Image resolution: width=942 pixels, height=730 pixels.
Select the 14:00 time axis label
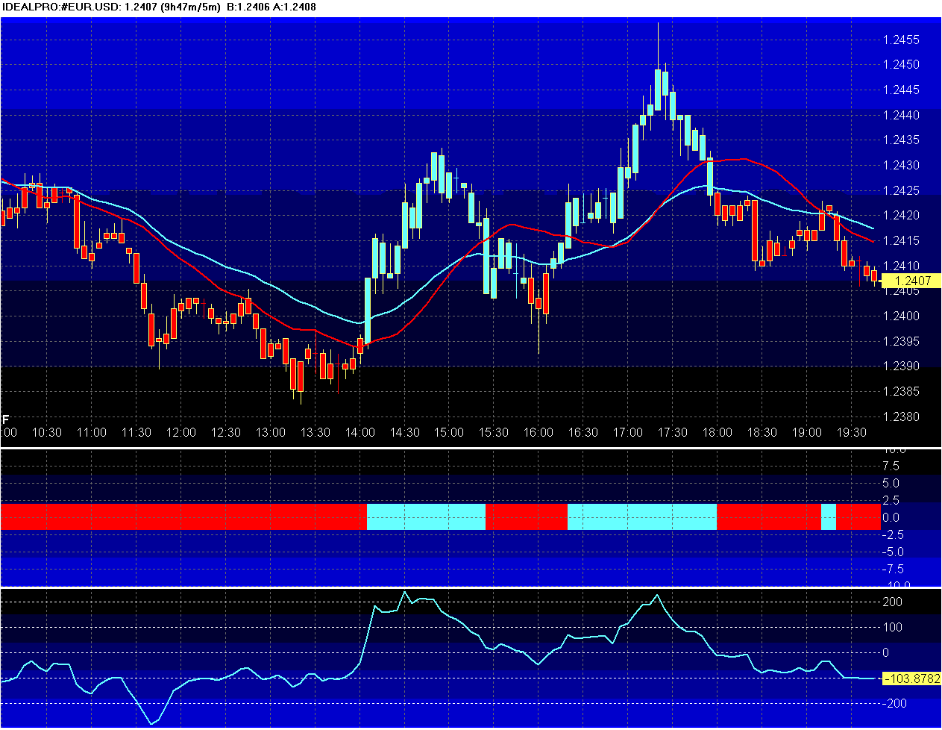(359, 433)
